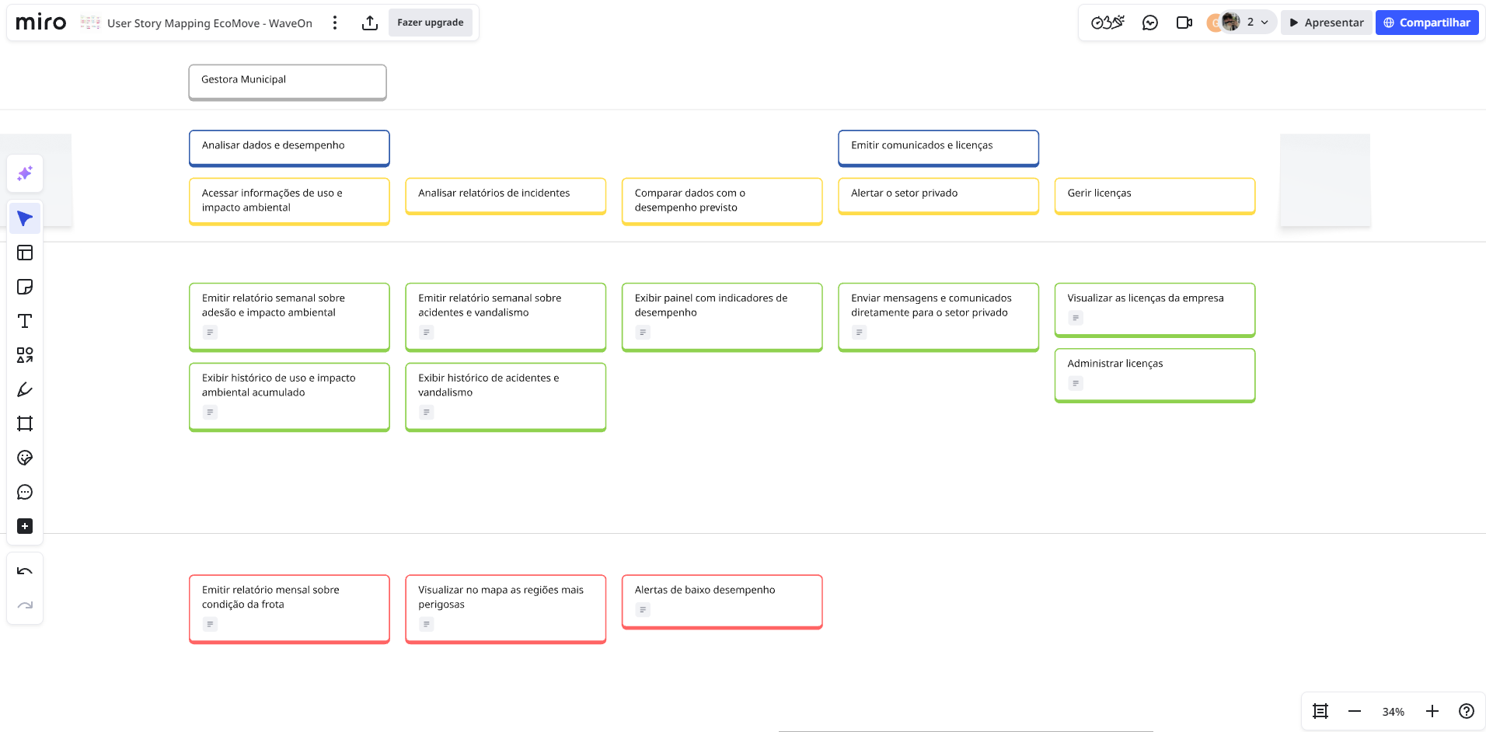1486x732 pixels.
Task: Expand the collaborators list dropdown
Action: [x=1264, y=23]
